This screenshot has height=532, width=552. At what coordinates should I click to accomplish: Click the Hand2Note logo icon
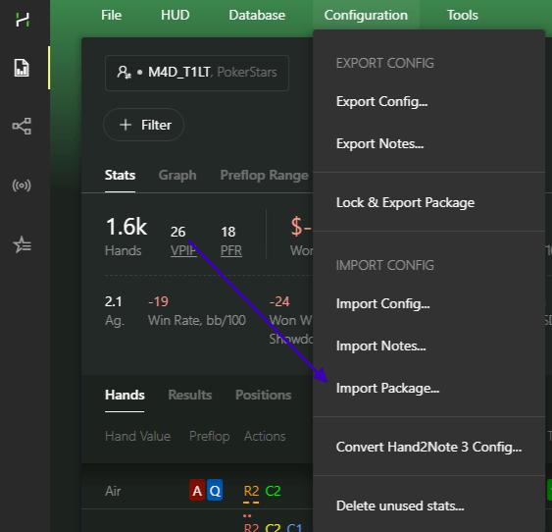click(x=23, y=20)
